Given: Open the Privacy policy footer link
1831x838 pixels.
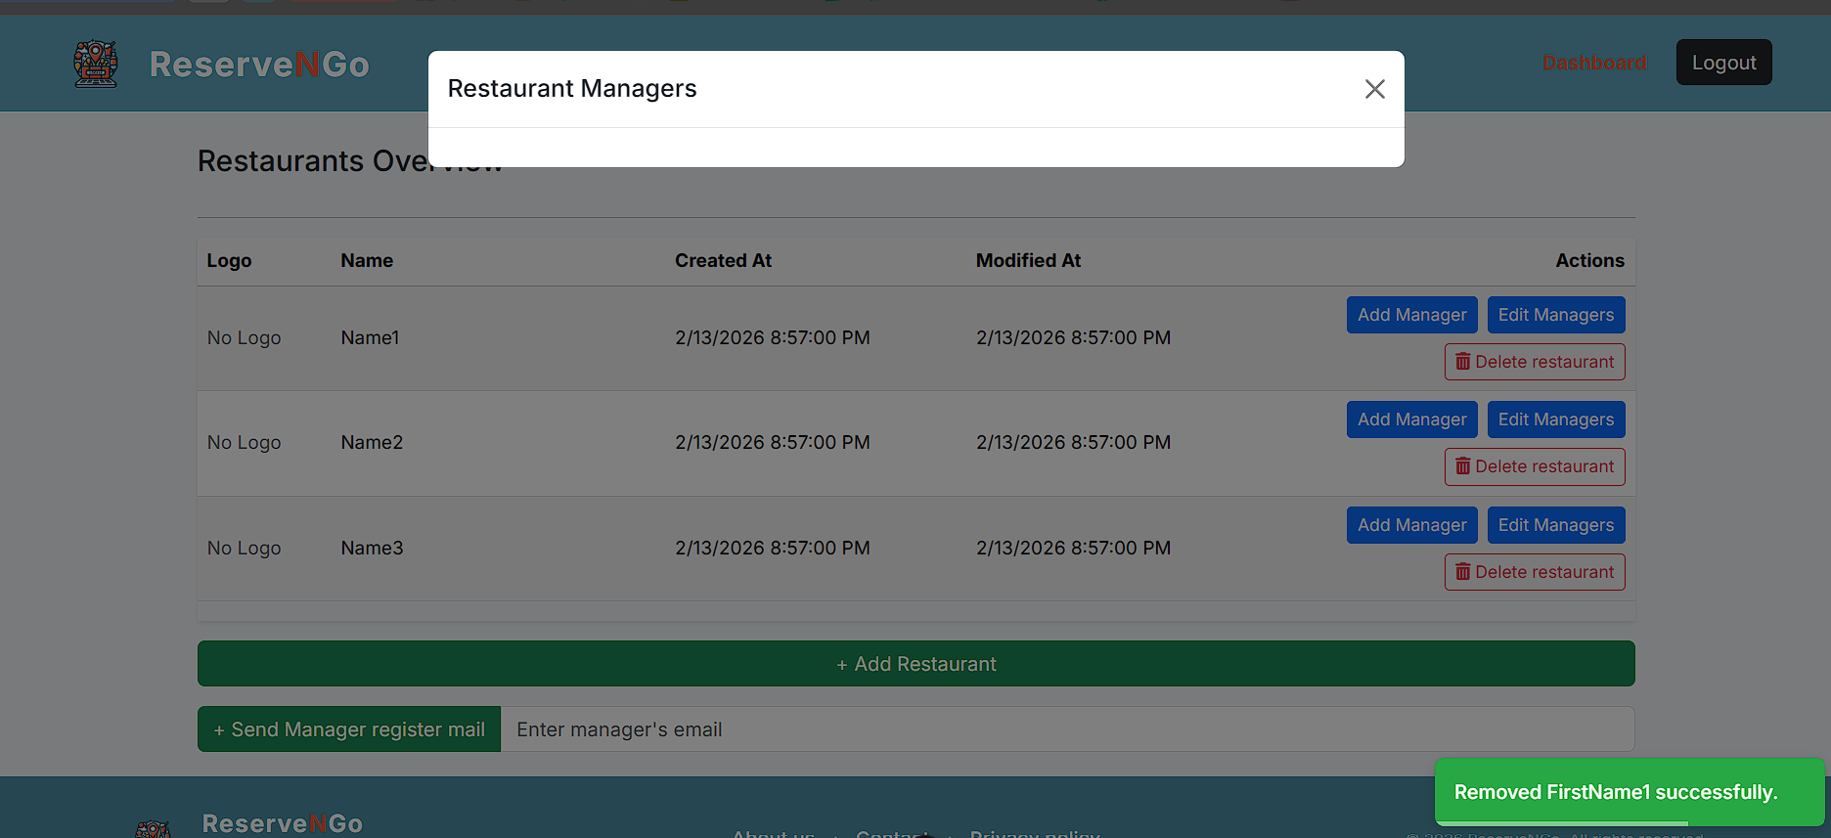Looking at the screenshot, I should (1035, 832).
